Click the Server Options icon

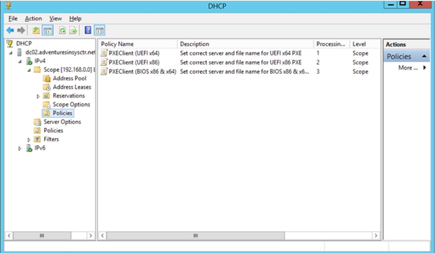point(37,122)
